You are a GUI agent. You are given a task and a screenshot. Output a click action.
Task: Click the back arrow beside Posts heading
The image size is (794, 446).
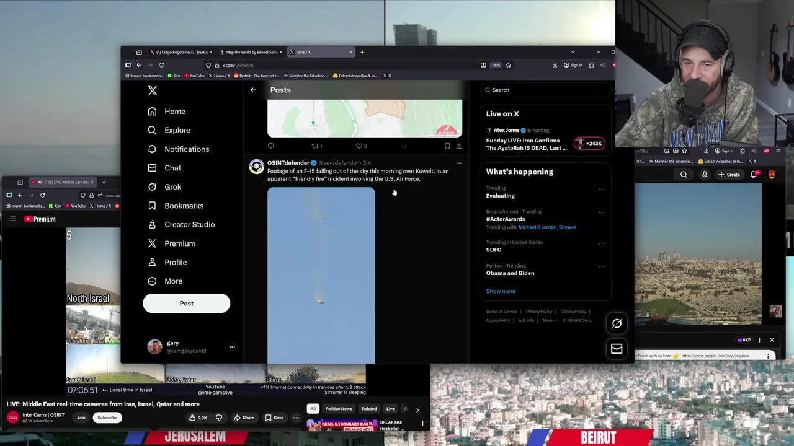point(253,90)
